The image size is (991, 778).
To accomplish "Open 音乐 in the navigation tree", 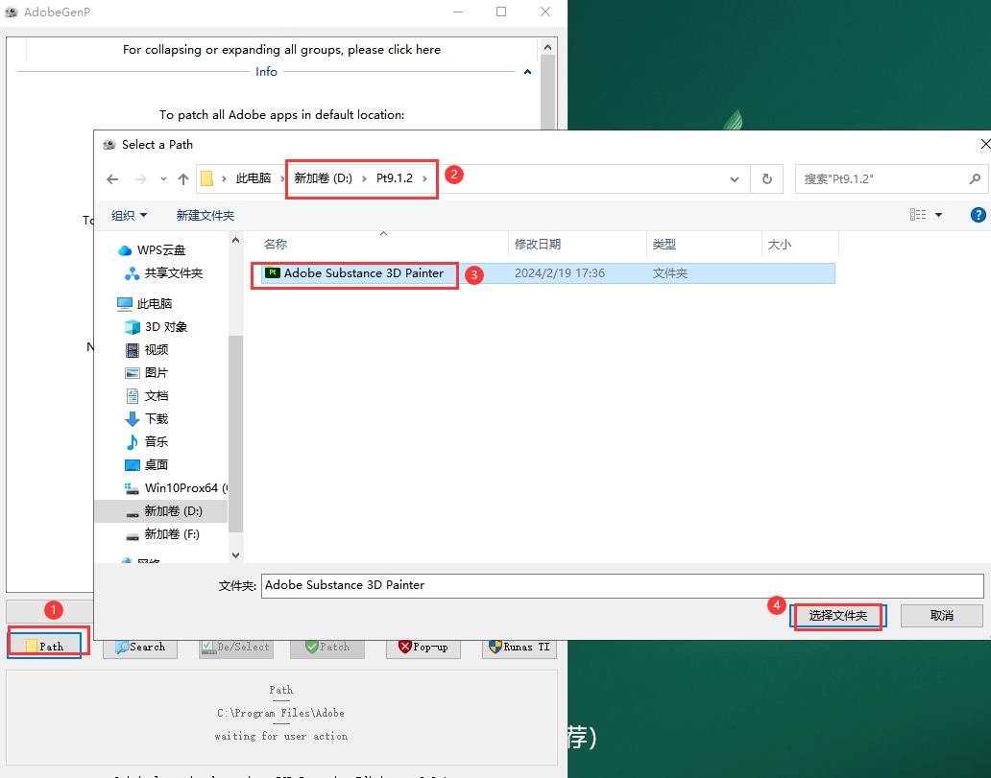I will (157, 441).
